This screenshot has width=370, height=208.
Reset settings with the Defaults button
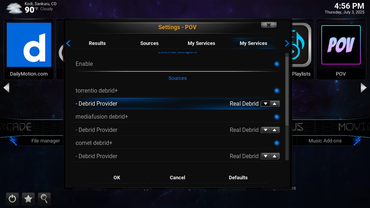pos(238,178)
